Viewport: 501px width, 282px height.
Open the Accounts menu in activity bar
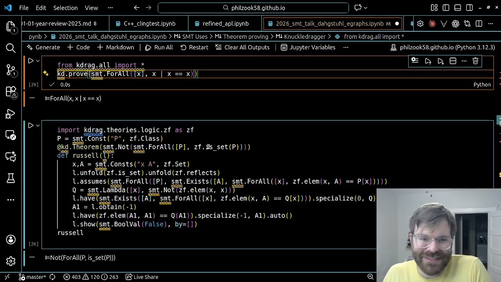click(x=11, y=239)
